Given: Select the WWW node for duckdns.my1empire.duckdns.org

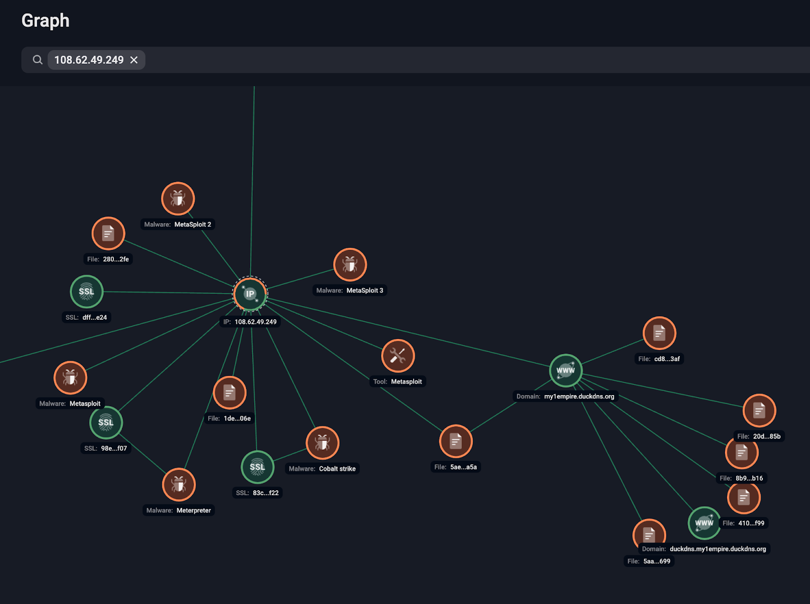Looking at the screenshot, I should pos(704,523).
